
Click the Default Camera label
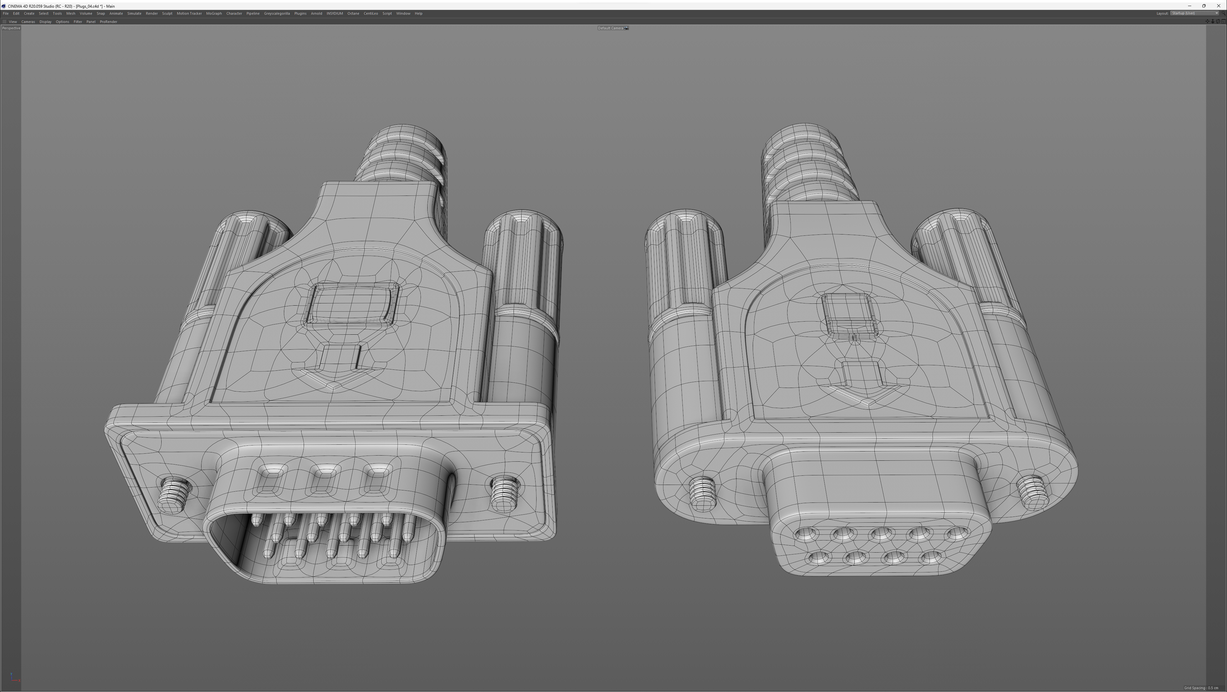[610, 28]
